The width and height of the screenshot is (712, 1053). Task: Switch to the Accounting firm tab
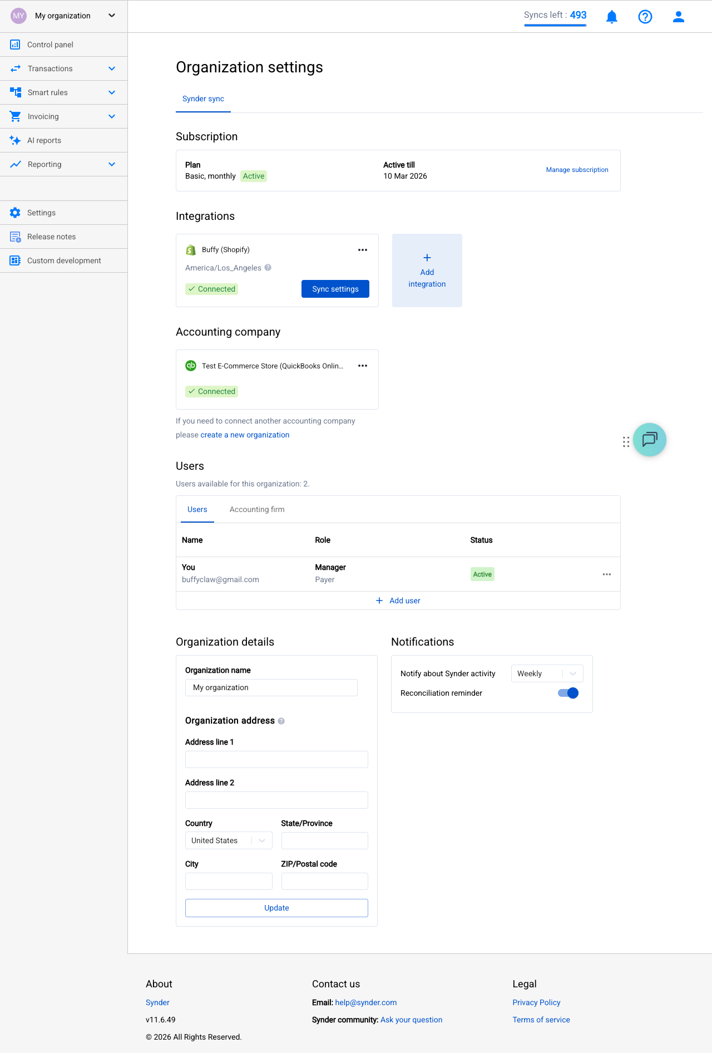257,509
